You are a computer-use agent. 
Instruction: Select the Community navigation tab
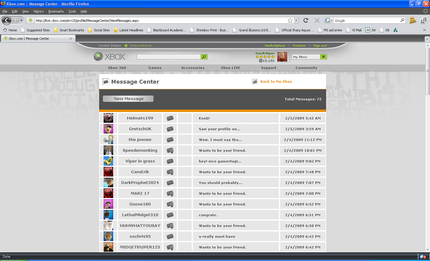pyautogui.click(x=306, y=68)
